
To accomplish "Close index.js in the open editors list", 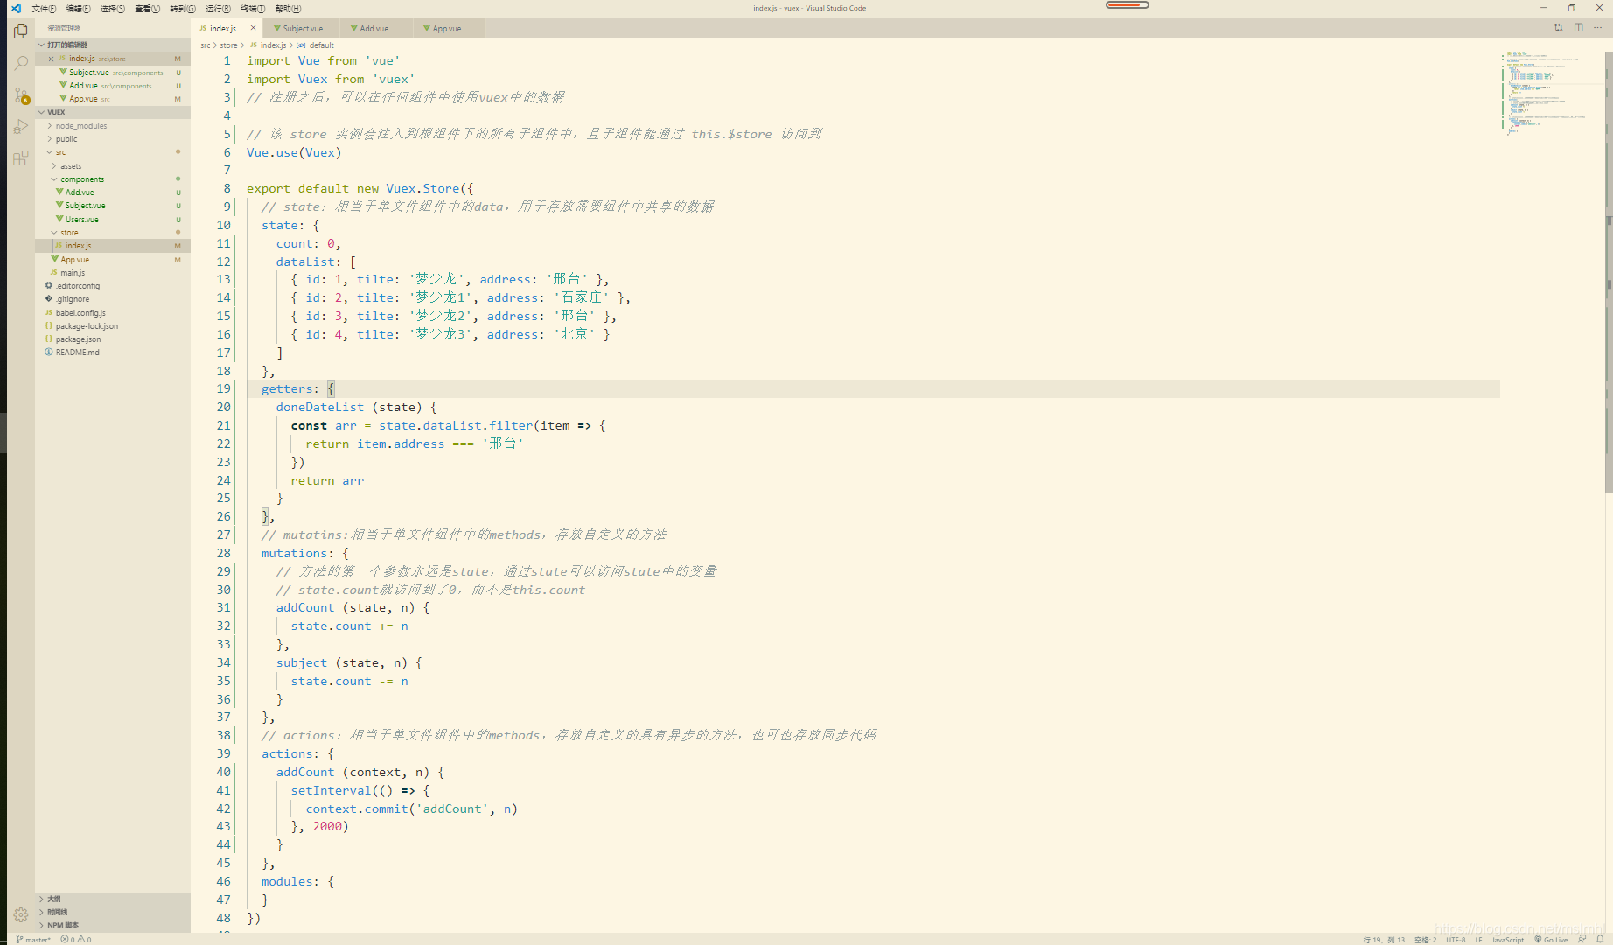I will point(51,59).
